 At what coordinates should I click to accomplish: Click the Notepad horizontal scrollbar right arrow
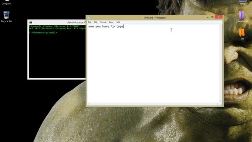(x=218, y=104)
